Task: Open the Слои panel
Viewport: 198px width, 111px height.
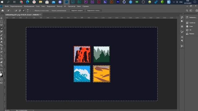Action: pos(189,27)
